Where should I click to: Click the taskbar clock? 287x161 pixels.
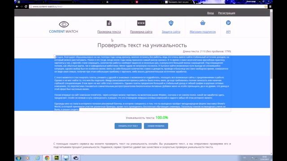coord(264,158)
